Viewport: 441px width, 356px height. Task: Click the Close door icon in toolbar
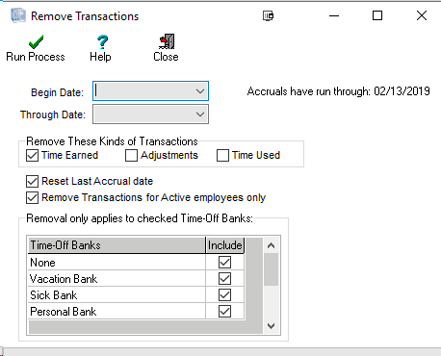pyautogui.click(x=167, y=41)
